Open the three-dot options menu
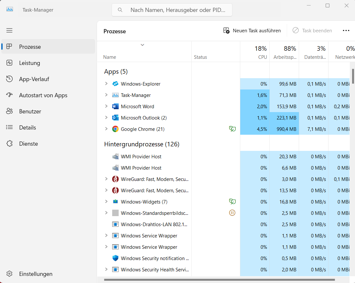Viewport: 355px width, 283px height. click(346, 30)
